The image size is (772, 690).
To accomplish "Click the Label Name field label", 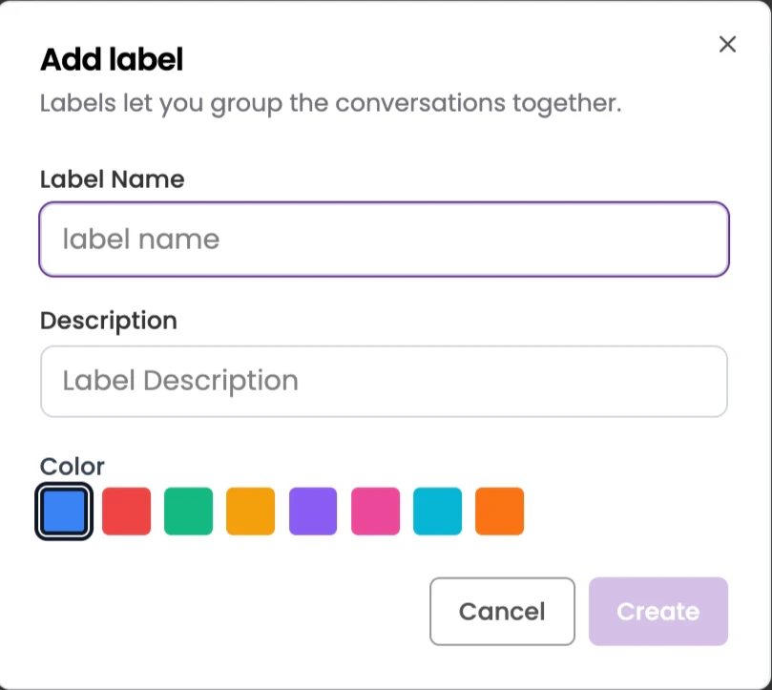I will click(x=112, y=179).
